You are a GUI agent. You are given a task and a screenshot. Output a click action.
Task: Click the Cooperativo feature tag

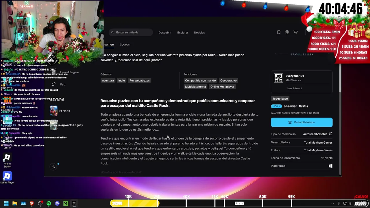[228, 81]
